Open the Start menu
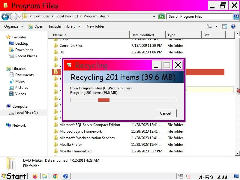240x180 pixels. point(14,176)
